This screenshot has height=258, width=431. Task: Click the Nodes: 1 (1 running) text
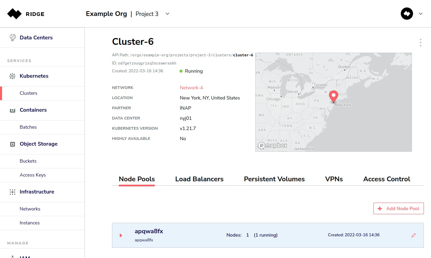click(x=252, y=235)
